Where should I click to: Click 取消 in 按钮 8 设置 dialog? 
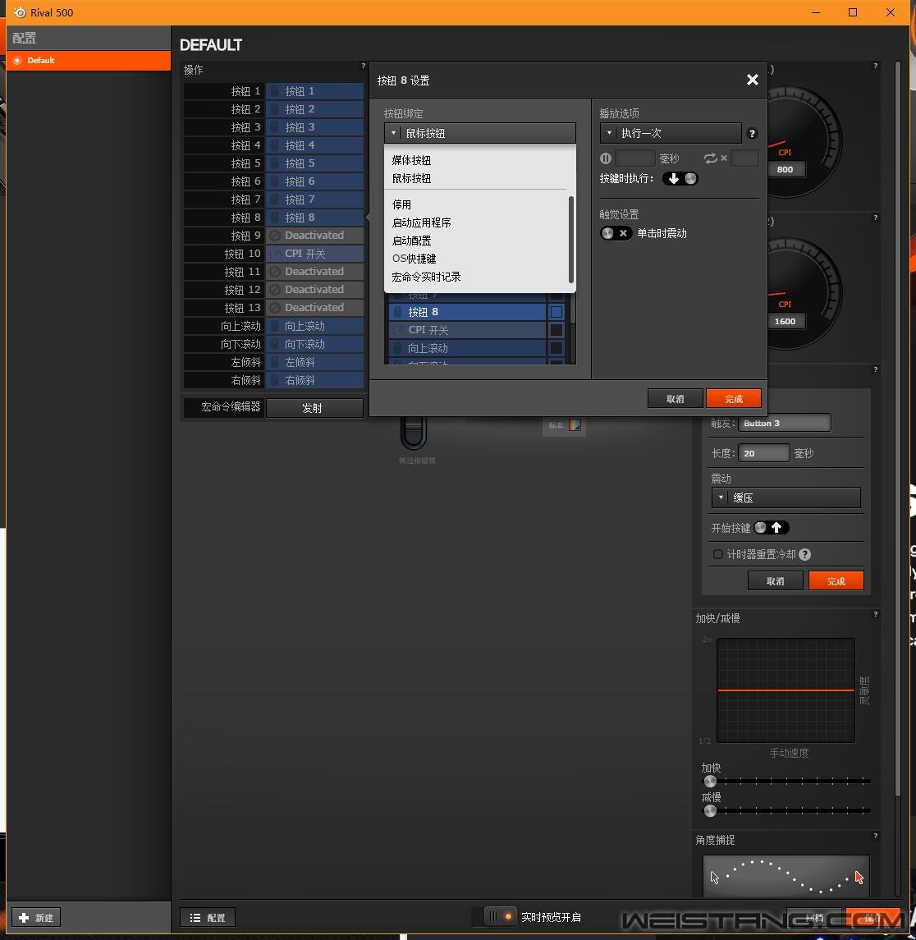[x=675, y=399]
